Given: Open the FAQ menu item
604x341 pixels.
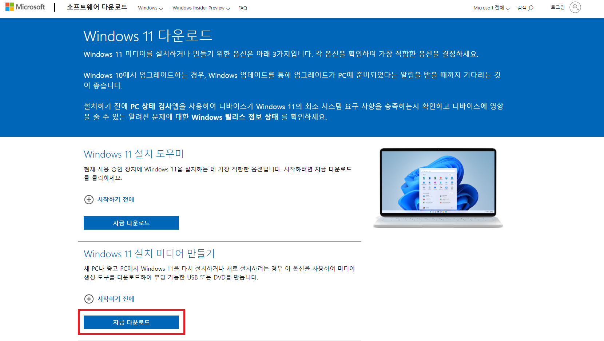Looking at the screenshot, I should [243, 8].
